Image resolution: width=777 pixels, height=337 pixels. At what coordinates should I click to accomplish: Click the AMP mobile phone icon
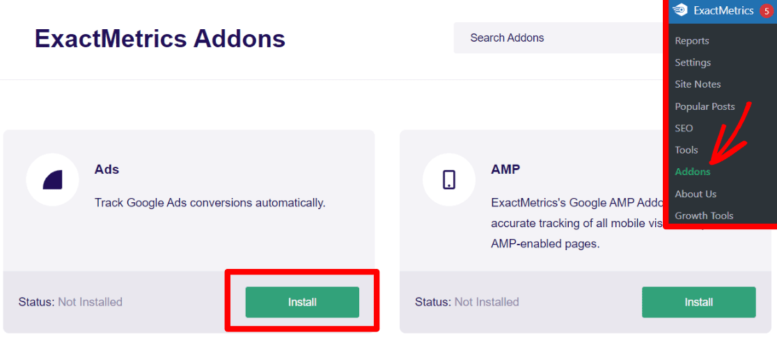point(449,180)
